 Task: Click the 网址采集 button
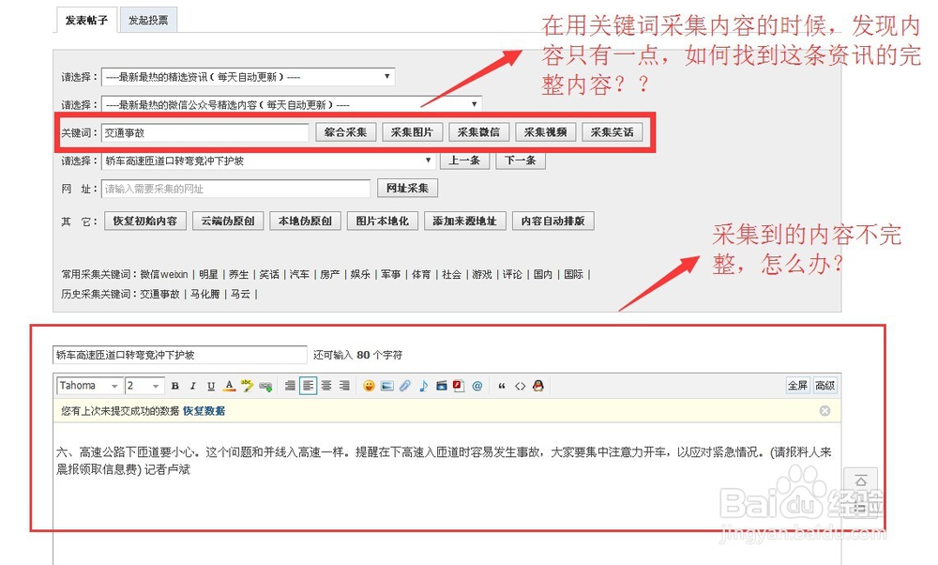click(x=407, y=188)
